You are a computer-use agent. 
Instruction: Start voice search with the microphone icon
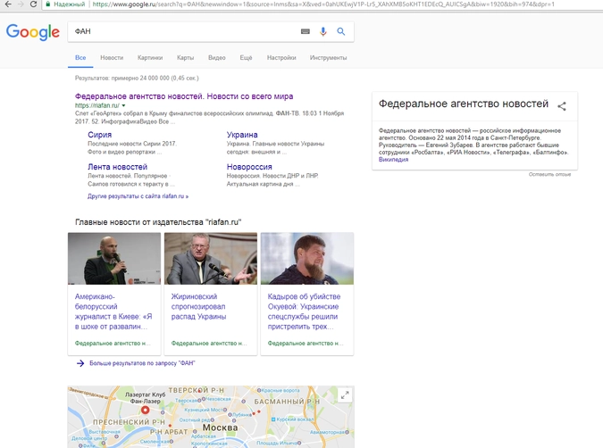point(323,31)
